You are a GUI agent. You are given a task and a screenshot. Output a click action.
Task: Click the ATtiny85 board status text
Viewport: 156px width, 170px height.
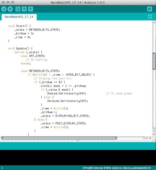tap(117, 168)
